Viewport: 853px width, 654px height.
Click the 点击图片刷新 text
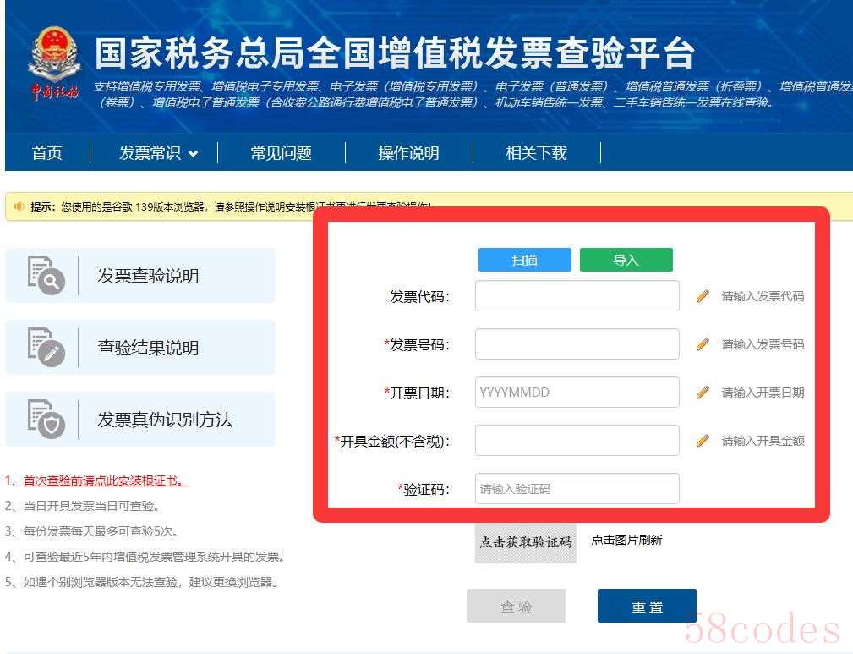tap(626, 540)
